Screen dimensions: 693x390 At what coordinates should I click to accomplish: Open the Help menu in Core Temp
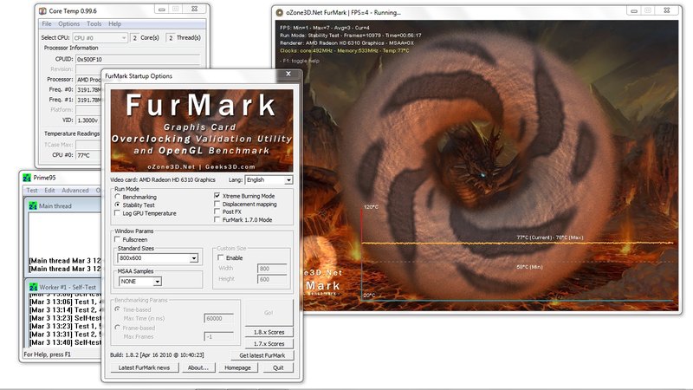coord(115,24)
